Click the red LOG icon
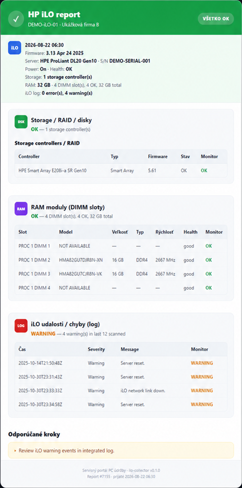The image size is (242, 488). (x=21, y=325)
